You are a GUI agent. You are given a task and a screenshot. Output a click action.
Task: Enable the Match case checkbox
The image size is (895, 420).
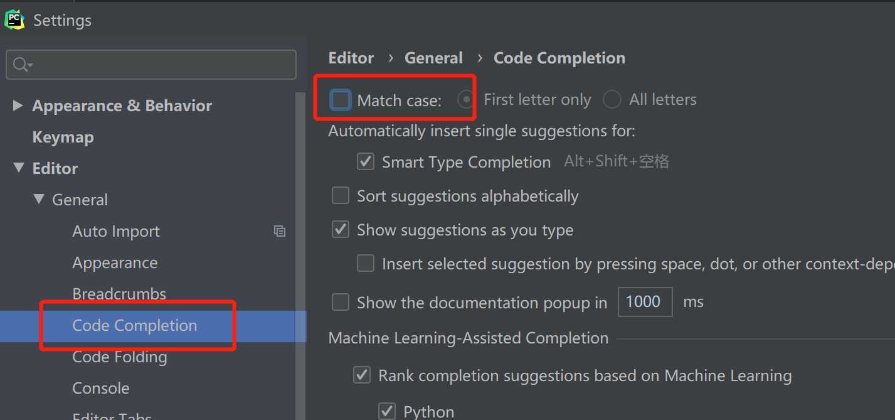pos(341,100)
